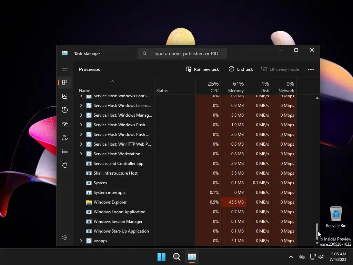The height and width of the screenshot is (265, 353).
Task: Select the Processes sidebar icon
Action: [65, 82]
